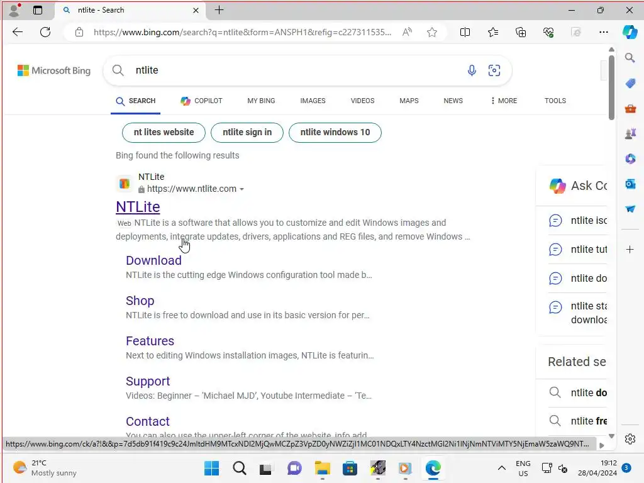Show hidden system tray icons
Viewport: 644px width, 483px height.
(x=501, y=468)
